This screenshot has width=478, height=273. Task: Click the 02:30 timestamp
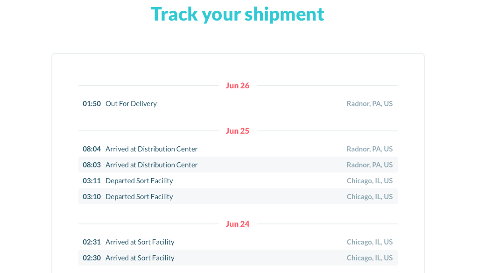[92, 258]
